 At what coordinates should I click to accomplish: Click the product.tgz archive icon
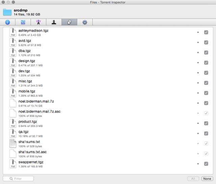[x=13, y=123]
